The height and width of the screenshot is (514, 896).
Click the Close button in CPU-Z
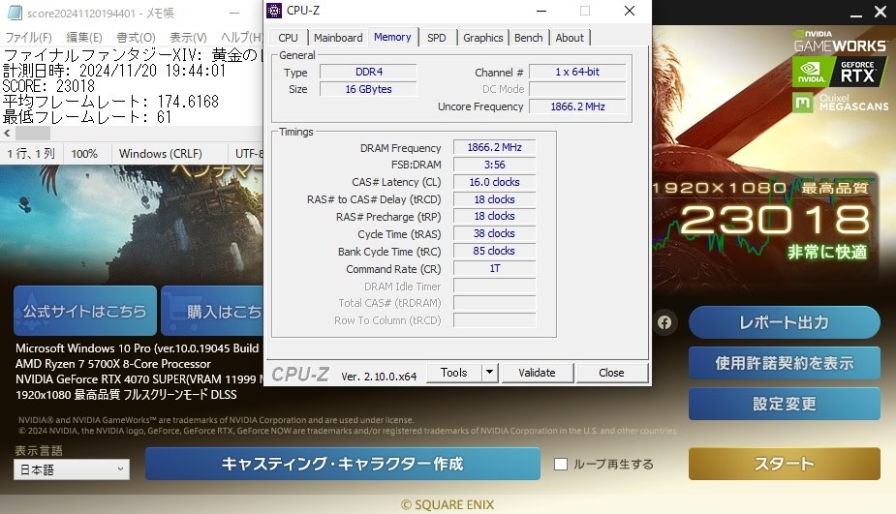(x=611, y=373)
